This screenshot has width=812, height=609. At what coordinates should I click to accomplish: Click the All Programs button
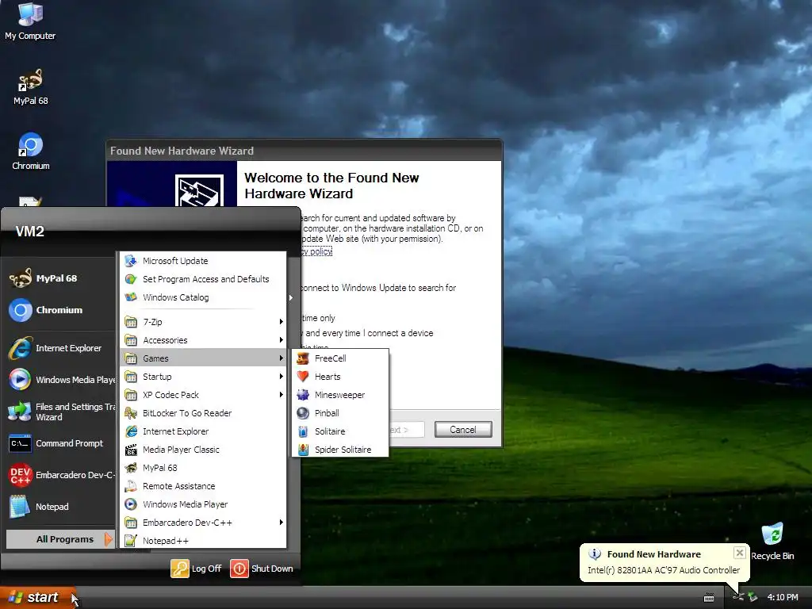60,539
